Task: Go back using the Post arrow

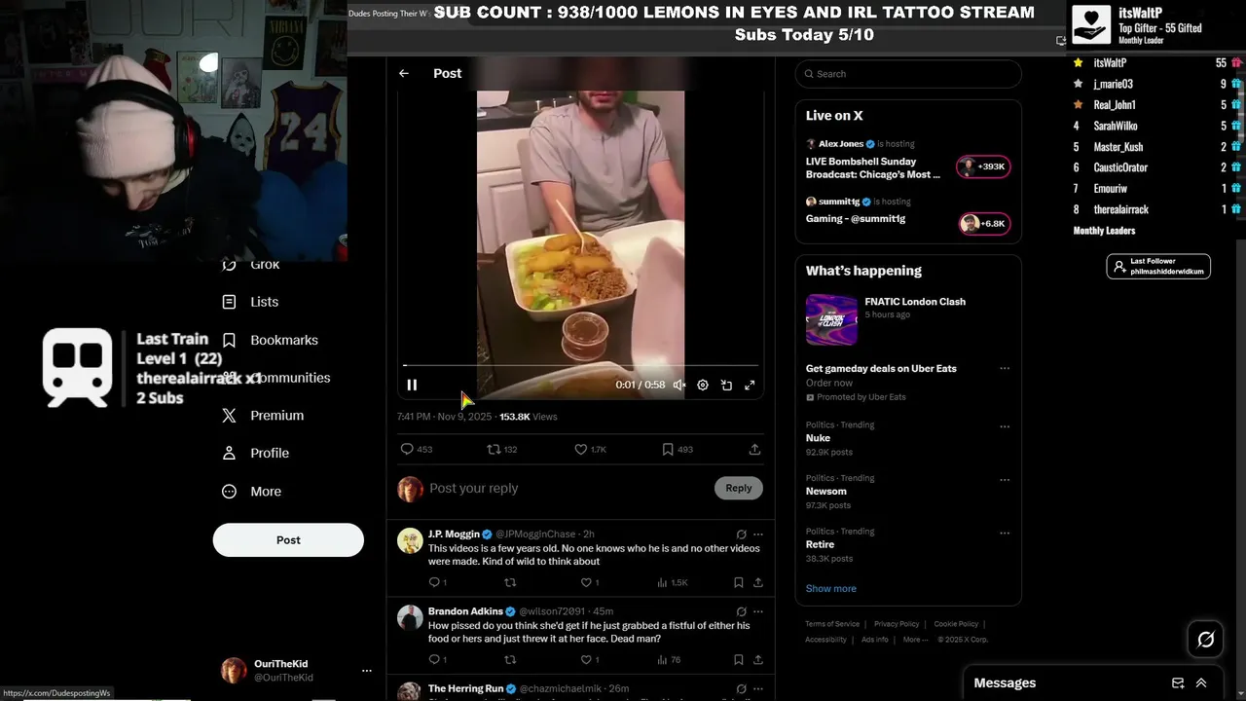Action: (x=404, y=73)
